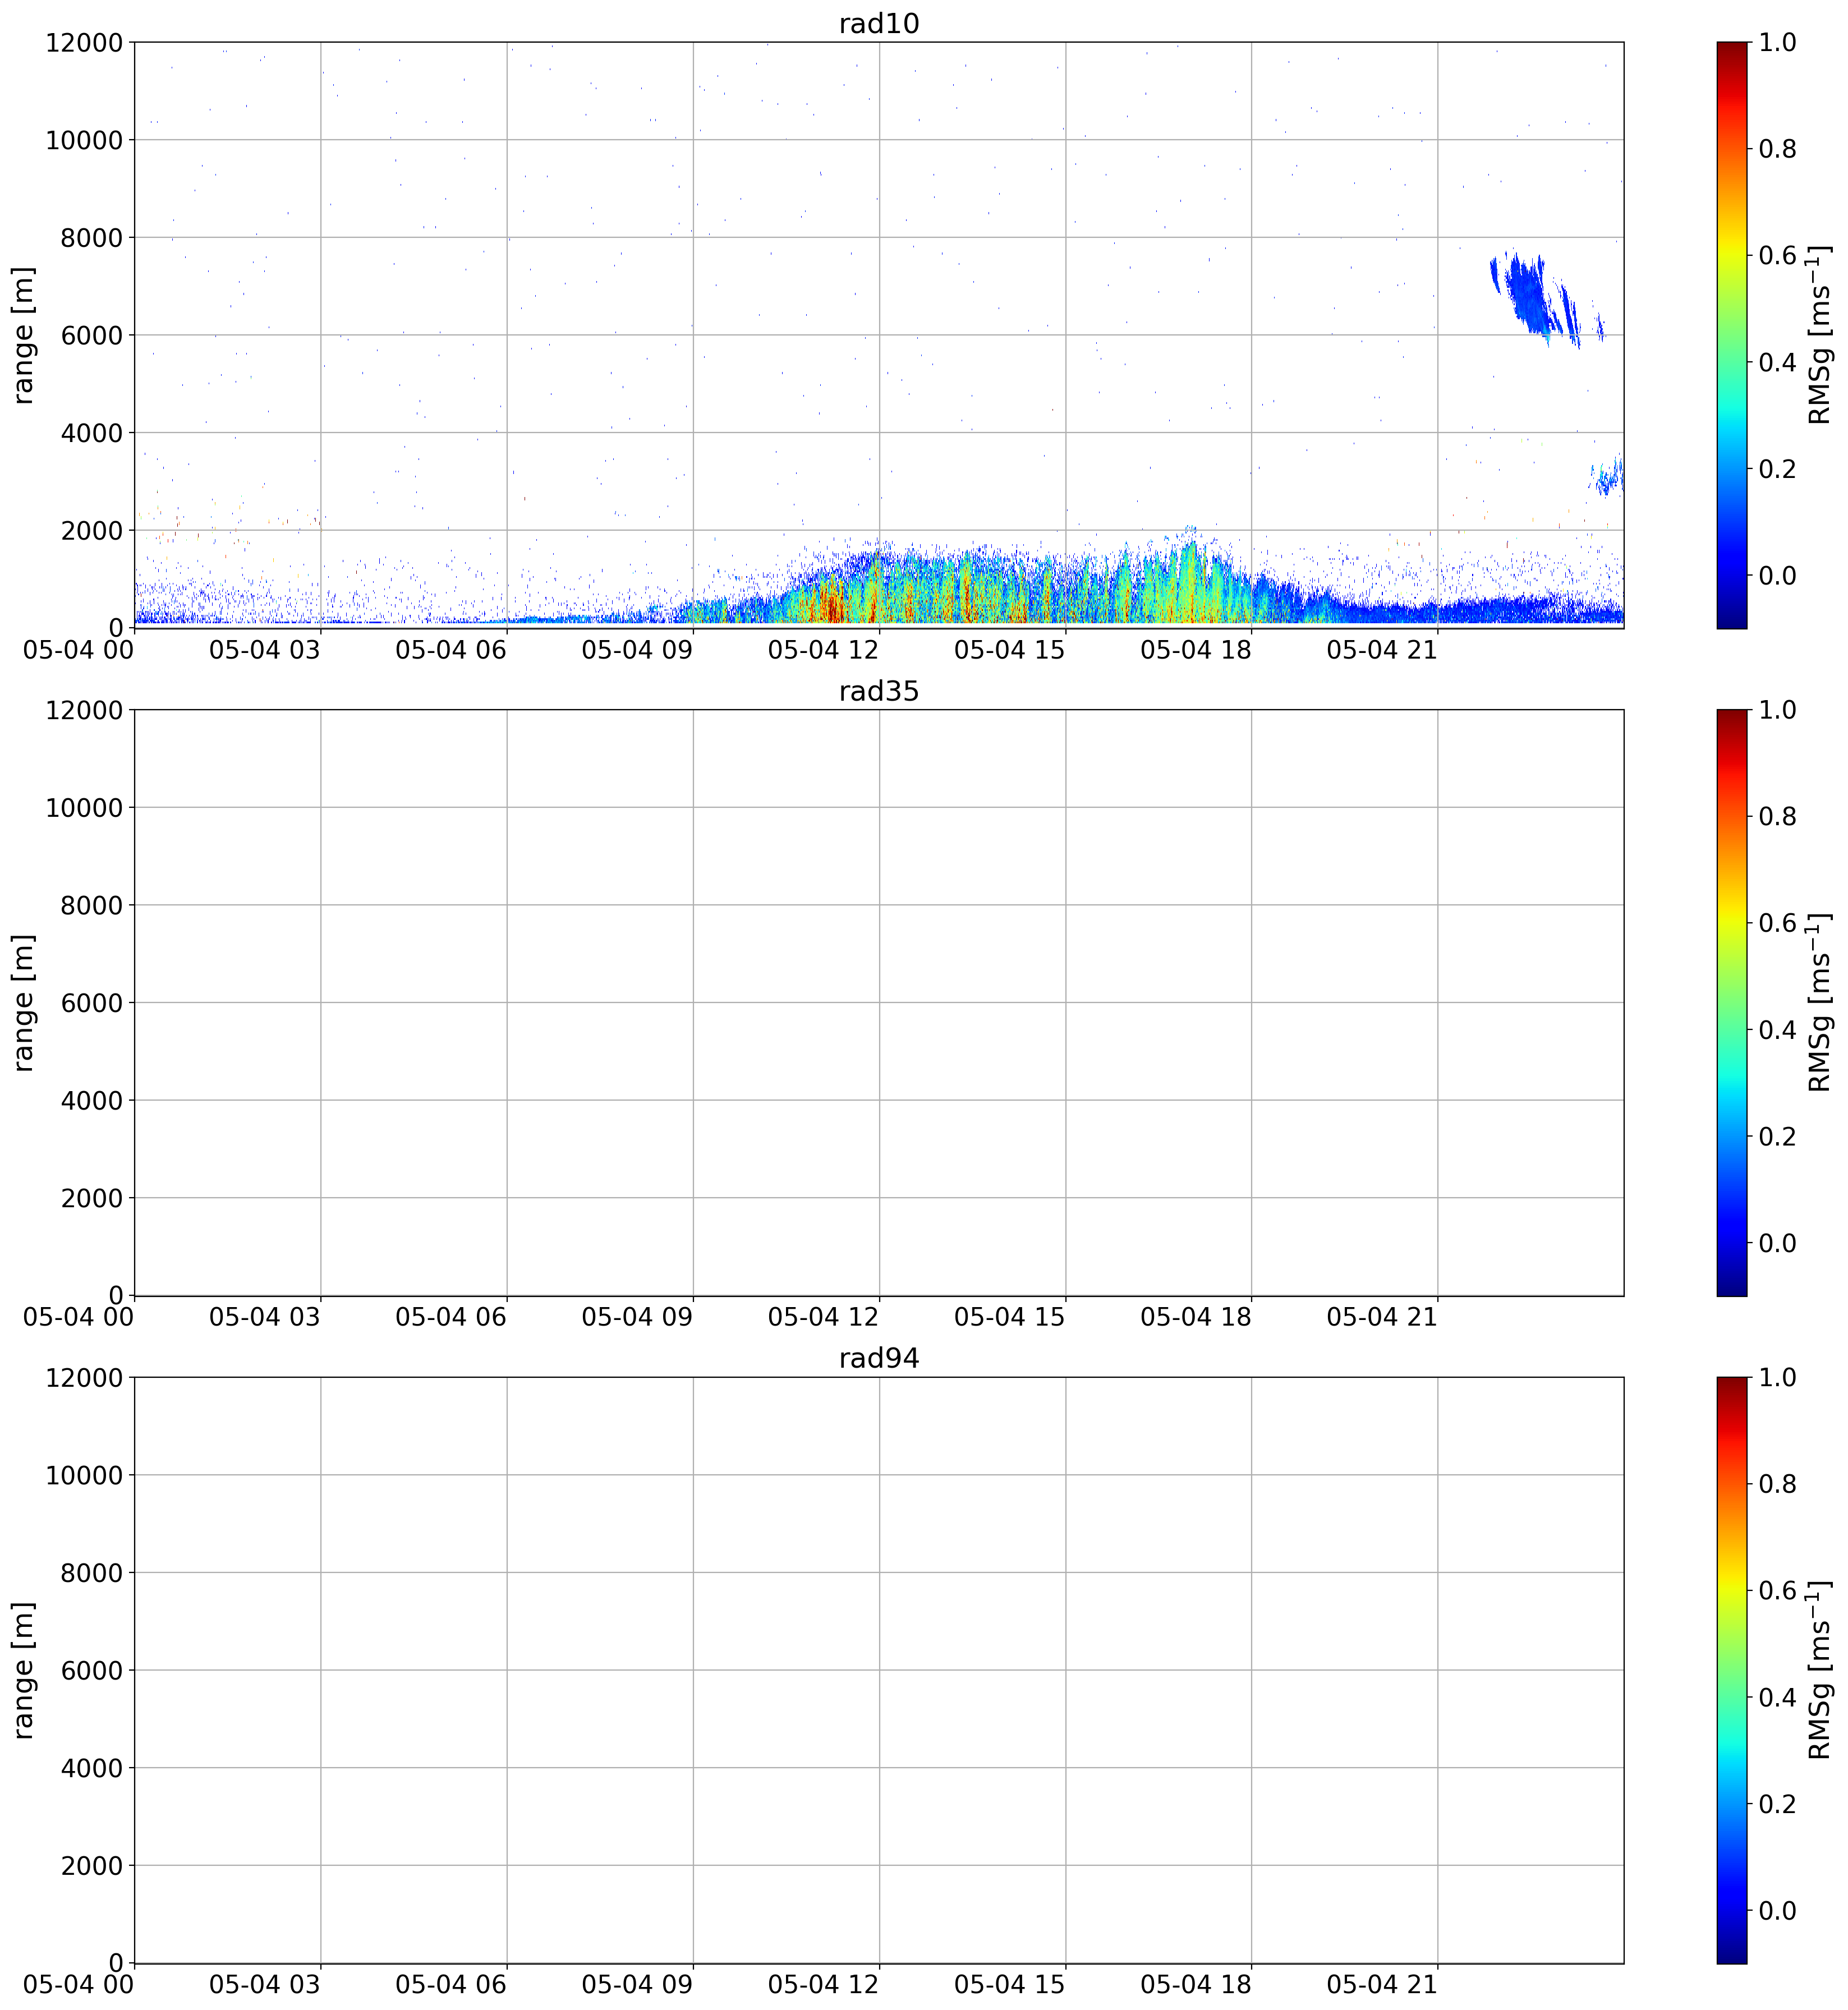Click the 8000 y-tick label of rad35

point(92,906)
